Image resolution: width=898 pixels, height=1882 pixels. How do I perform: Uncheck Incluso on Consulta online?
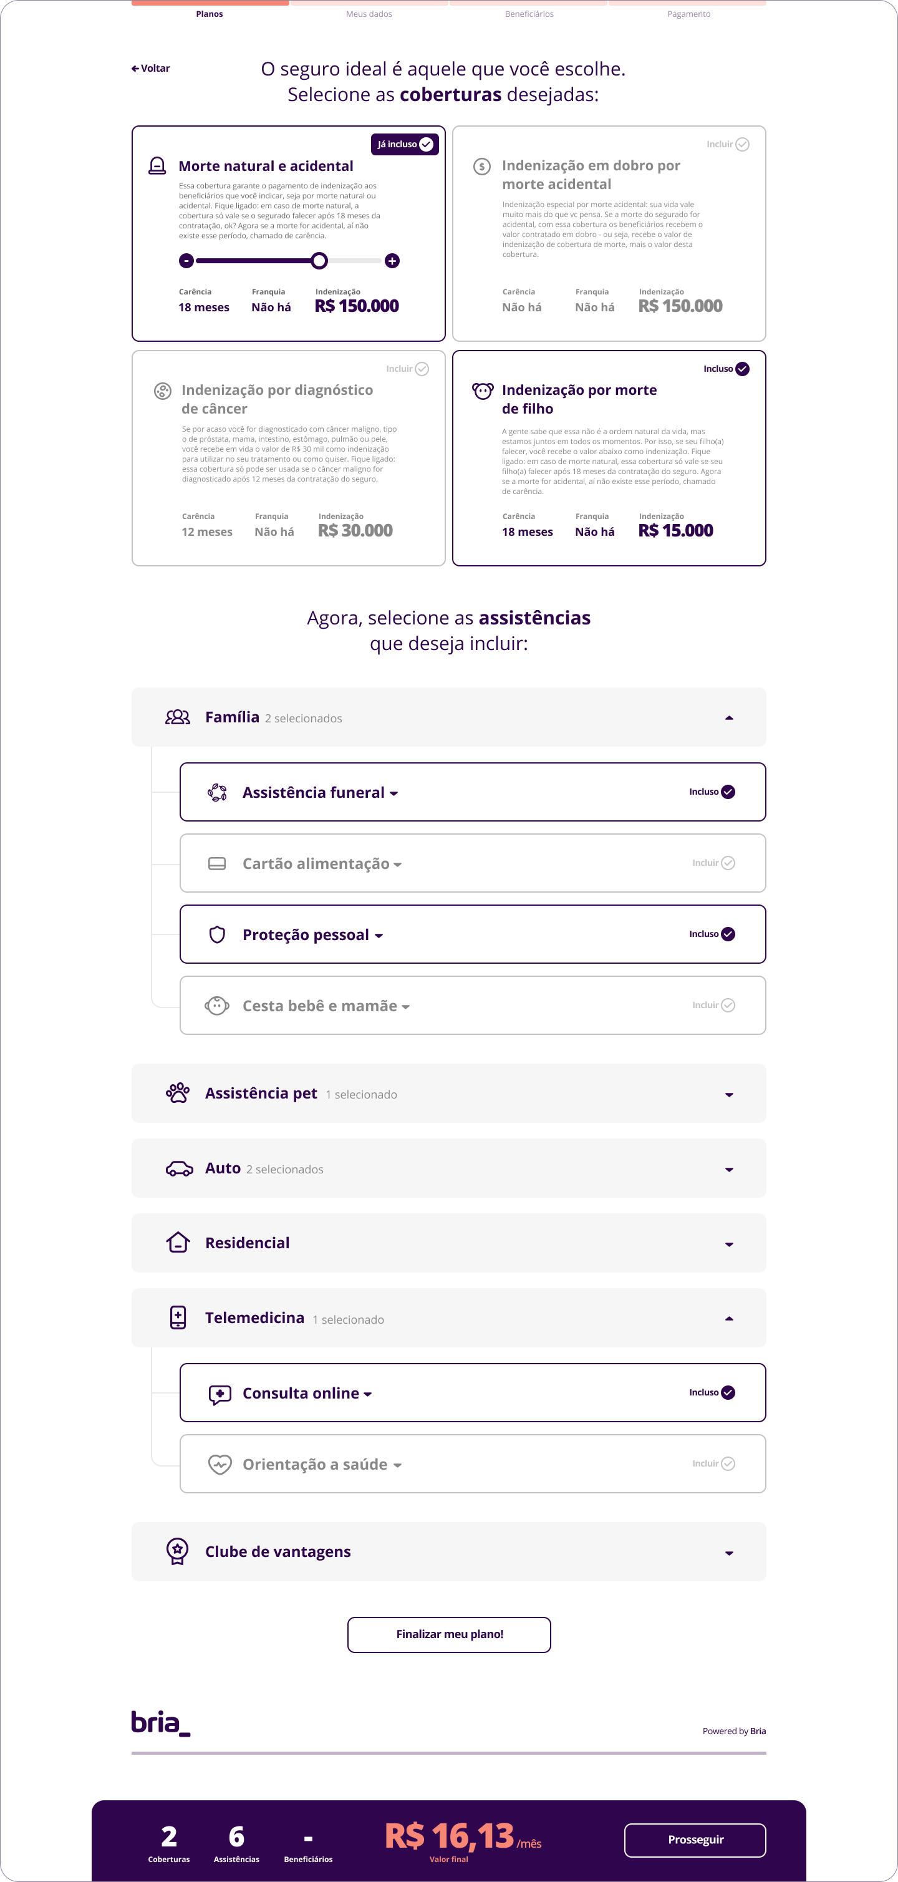point(712,1392)
